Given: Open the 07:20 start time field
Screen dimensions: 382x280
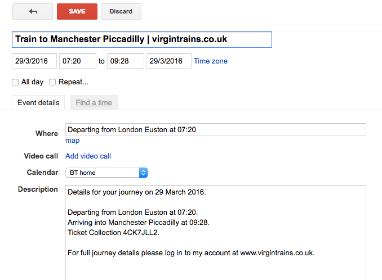Looking at the screenshot, I should tap(78, 61).
